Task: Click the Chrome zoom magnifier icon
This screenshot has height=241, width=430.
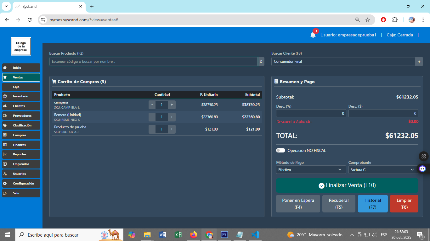Action: pos(358,20)
